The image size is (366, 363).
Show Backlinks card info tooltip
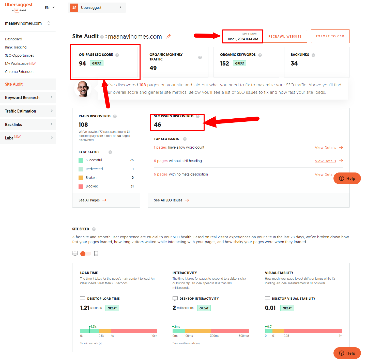click(313, 55)
